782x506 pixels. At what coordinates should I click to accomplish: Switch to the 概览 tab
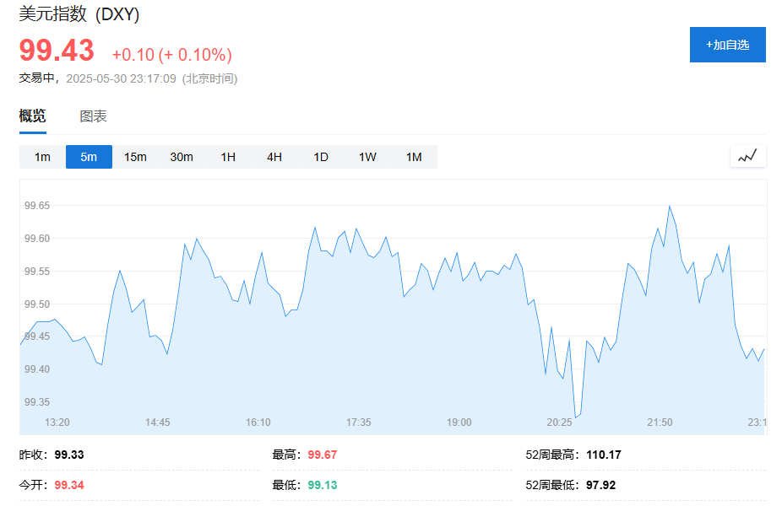[33, 116]
